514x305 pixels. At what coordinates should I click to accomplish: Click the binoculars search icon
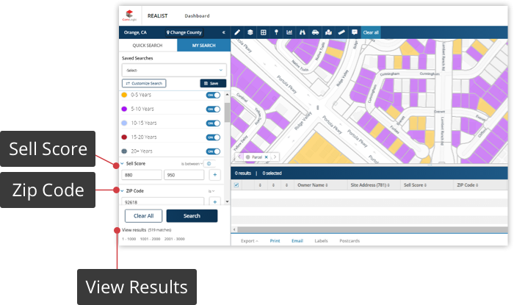(x=303, y=32)
